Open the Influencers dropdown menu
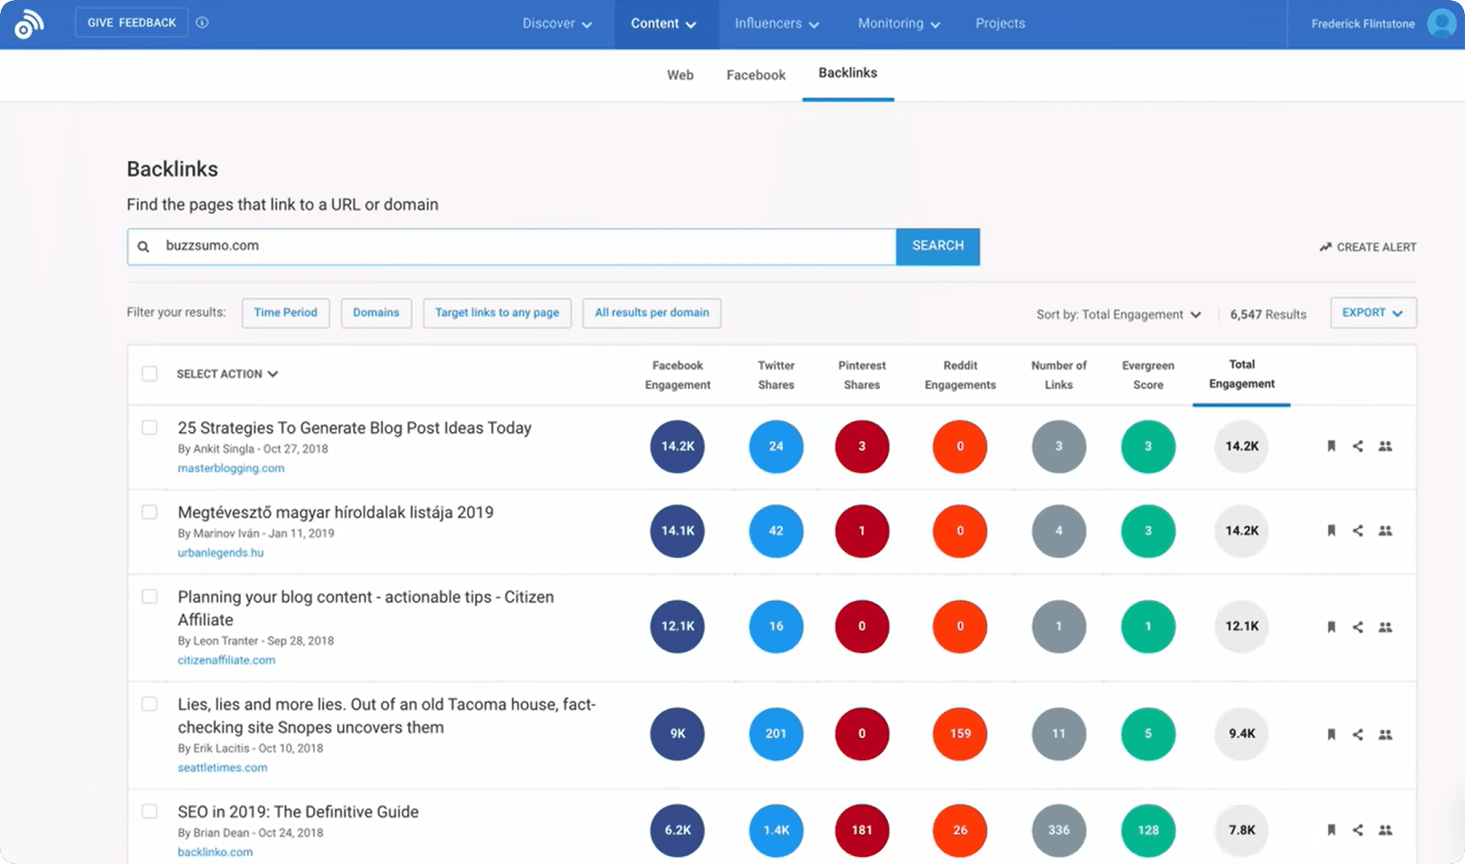1465x864 pixels. click(777, 24)
